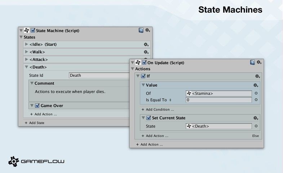Toggle the If action checkbox
Viewport: 283px width, 173px height.
tap(143, 76)
